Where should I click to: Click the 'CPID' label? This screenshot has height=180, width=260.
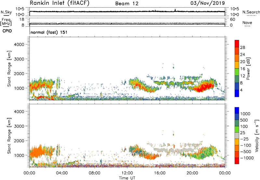point(7,31)
